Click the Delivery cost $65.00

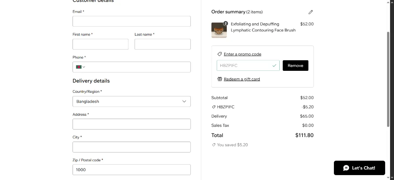[x=307, y=116]
